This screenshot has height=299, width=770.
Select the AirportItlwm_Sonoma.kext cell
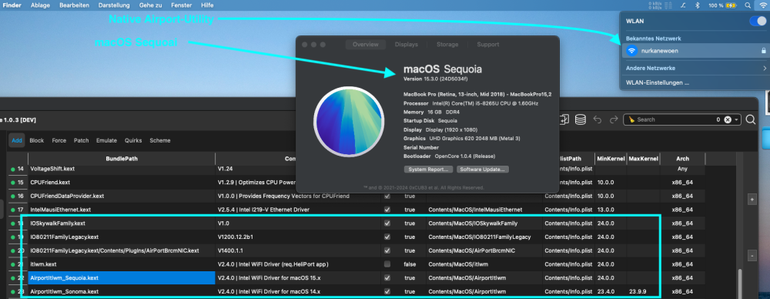[x=122, y=291]
